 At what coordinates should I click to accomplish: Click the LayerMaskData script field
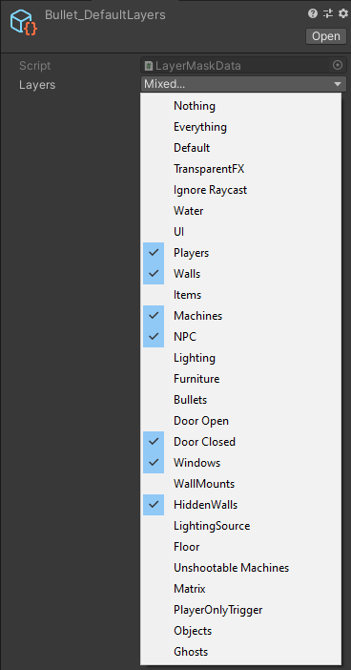(243, 66)
